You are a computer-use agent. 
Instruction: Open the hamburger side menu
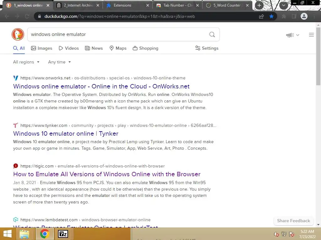[311, 35]
